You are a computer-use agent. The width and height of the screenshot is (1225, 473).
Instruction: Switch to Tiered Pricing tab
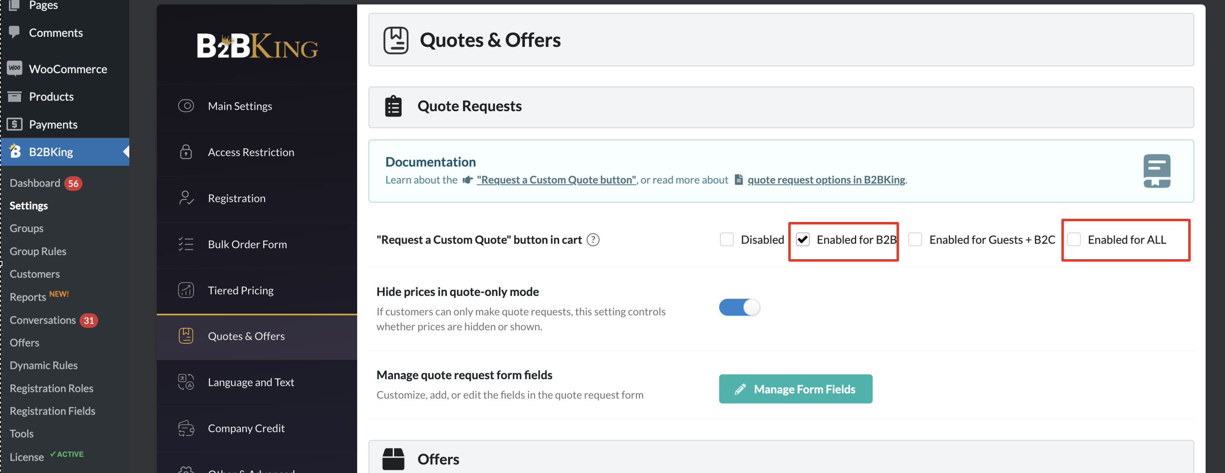pos(257,290)
